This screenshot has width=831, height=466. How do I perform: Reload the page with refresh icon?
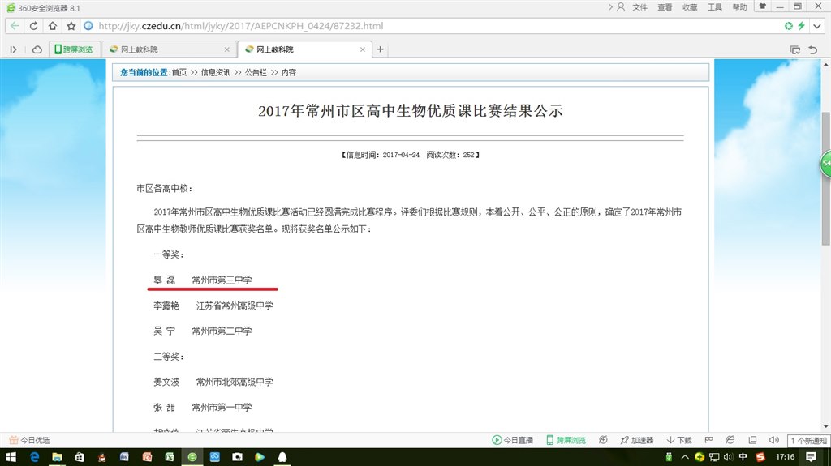click(x=33, y=25)
